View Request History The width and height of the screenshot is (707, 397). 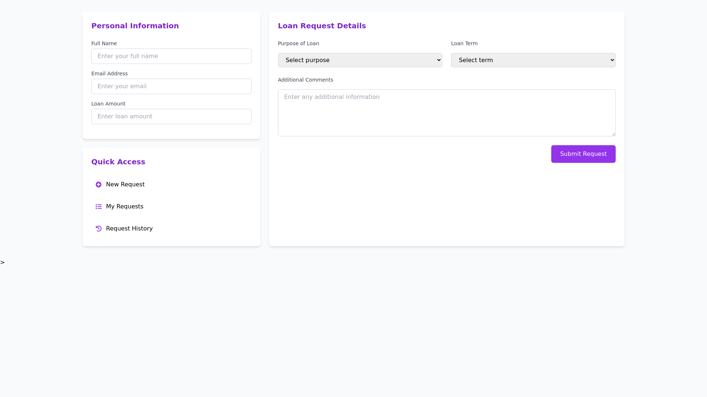click(171, 229)
